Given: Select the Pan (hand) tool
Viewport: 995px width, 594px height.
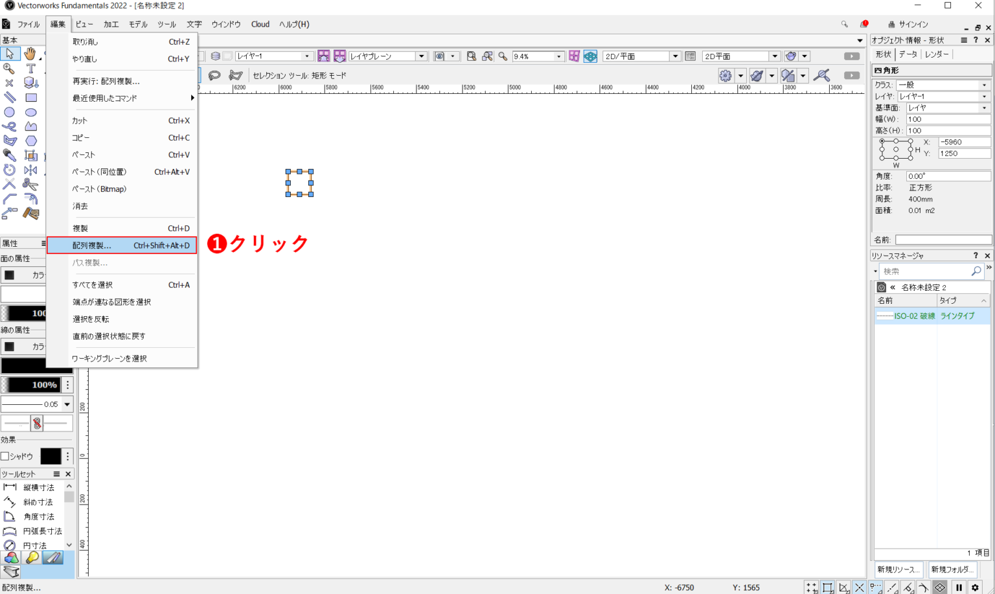Looking at the screenshot, I should coord(30,54).
